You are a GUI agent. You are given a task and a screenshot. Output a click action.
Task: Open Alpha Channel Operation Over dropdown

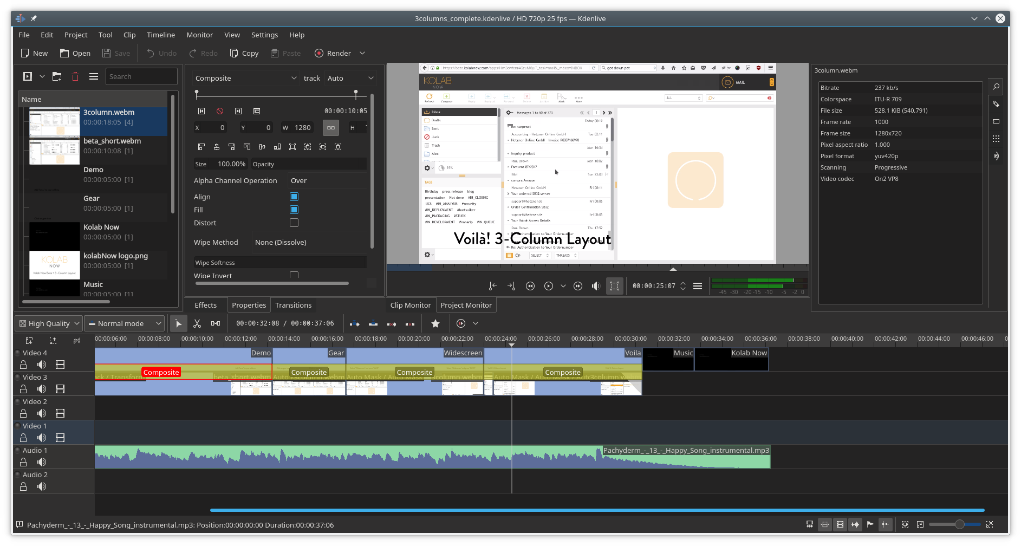click(x=327, y=181)
